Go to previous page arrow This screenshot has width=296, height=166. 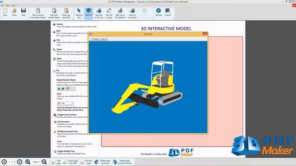click(x=4, y=162)
